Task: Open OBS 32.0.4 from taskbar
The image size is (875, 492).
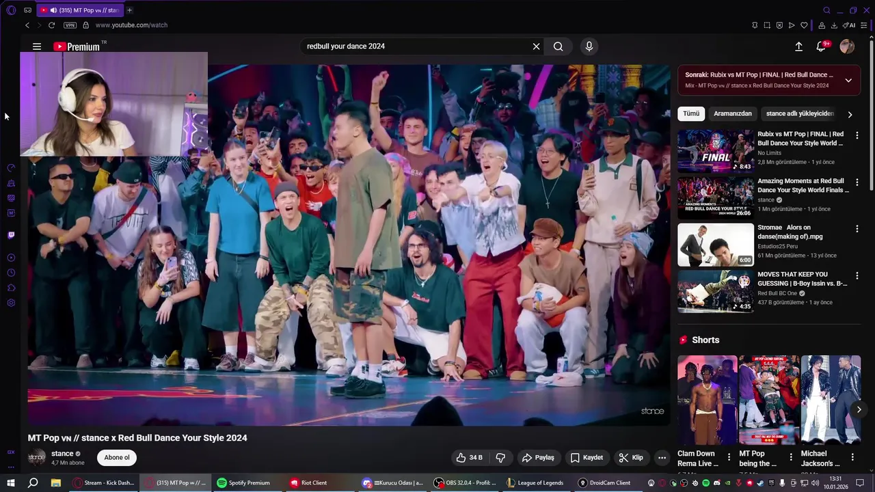Action: [x=465, y=482]
